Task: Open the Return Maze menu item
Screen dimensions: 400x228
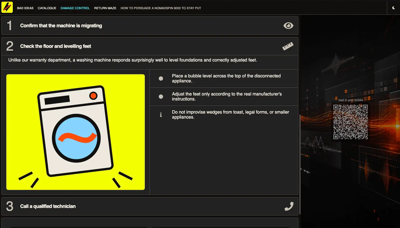Action: (105, 8)
